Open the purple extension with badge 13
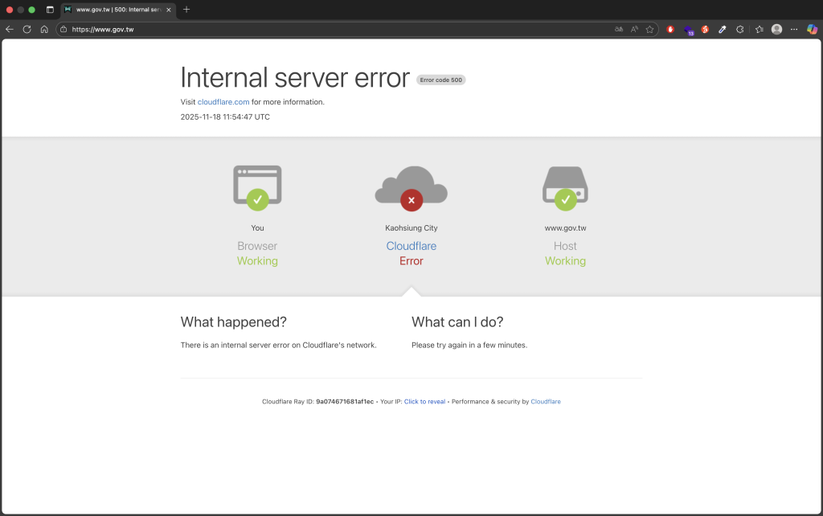This screenshot has width=823, height=516. (x=688, y=29)
